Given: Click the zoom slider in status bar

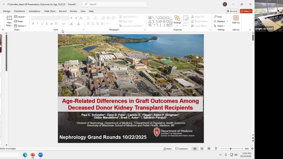Looking at the screenshot, I should (x=230, y=149).
